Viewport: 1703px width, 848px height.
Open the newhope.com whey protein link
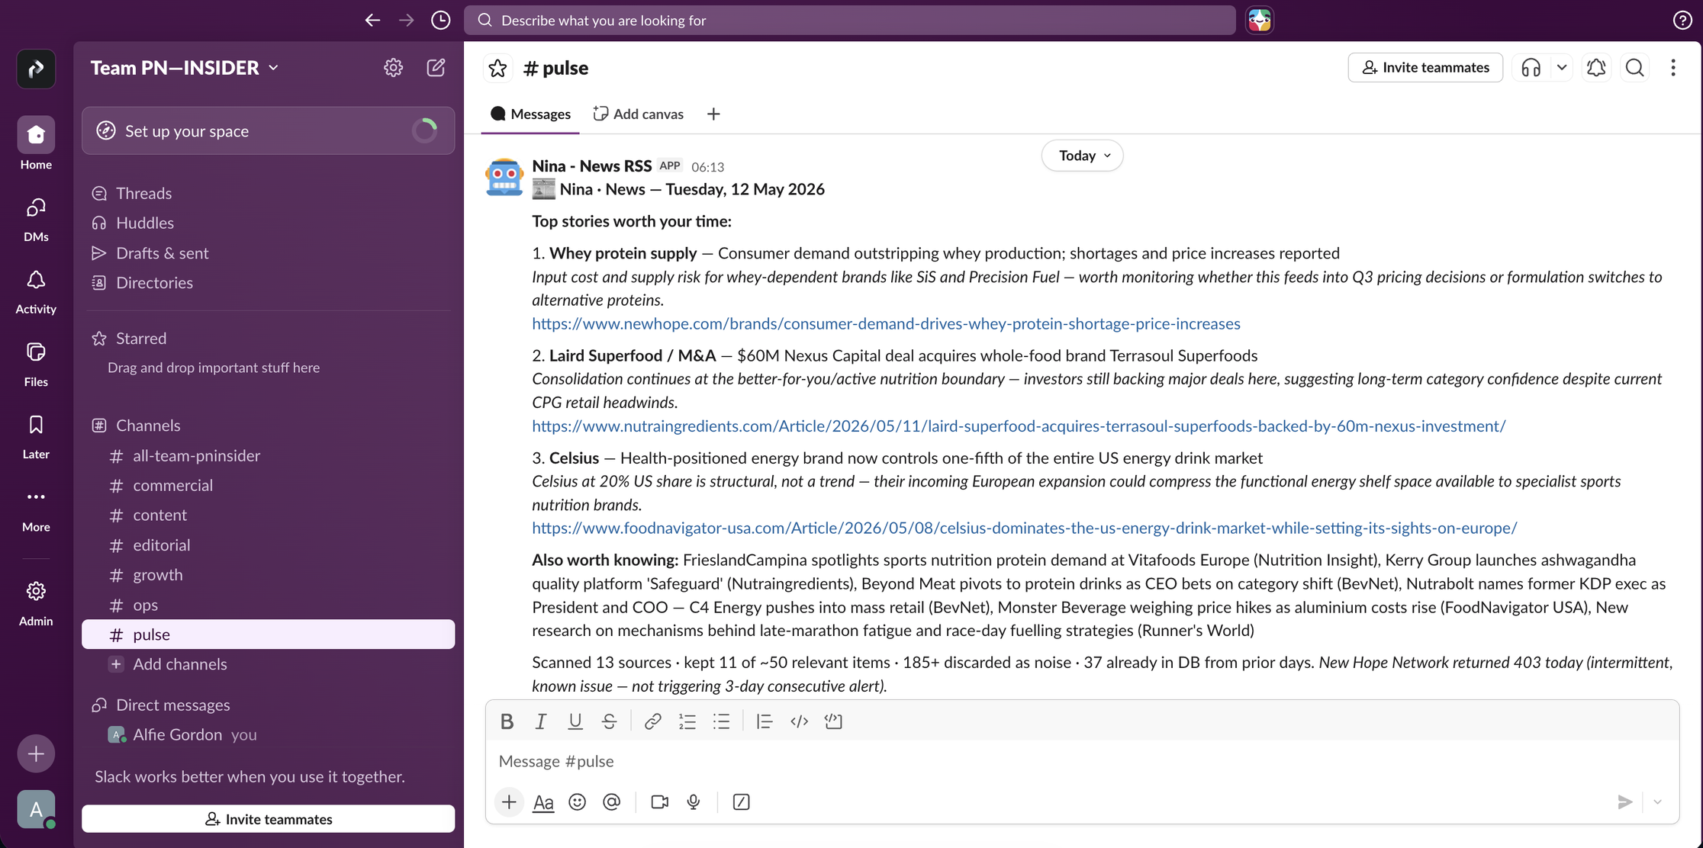point(886,323)
